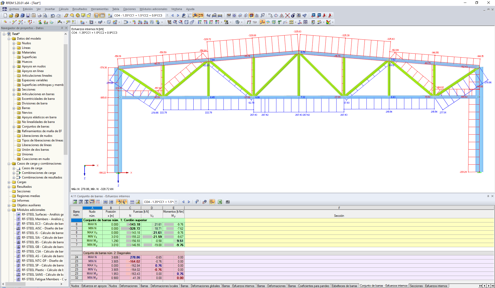Click the red X delete icon in toolbar
Viewport: 495px width, 288px height.
(x=287, y=15)
